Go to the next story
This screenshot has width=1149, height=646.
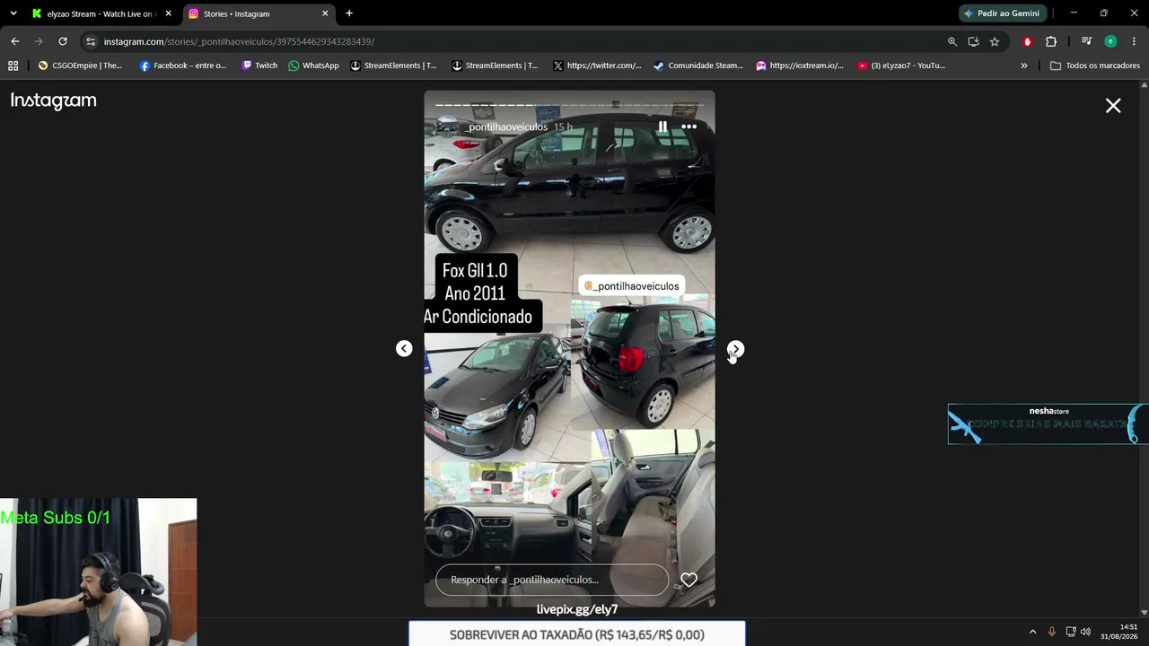tap(735, 349)
